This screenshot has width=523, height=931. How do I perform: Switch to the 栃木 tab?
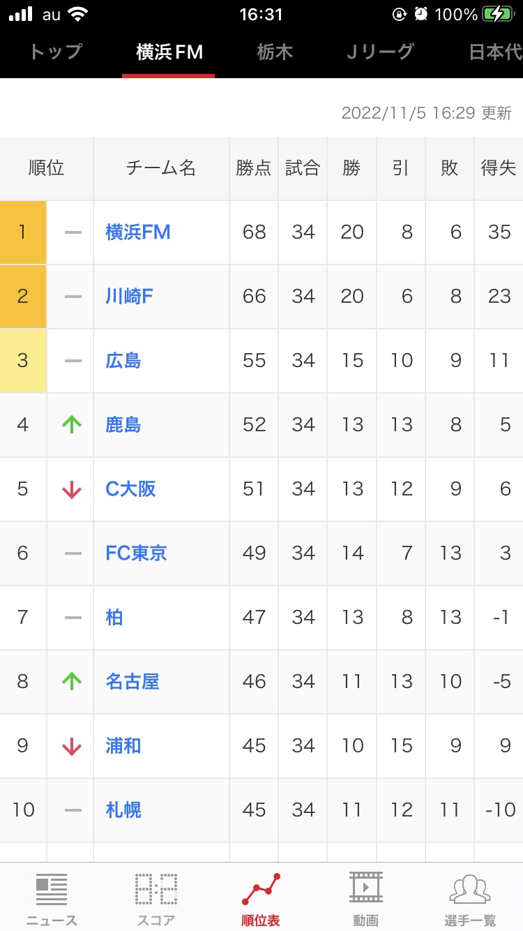(x=275, y=52)
